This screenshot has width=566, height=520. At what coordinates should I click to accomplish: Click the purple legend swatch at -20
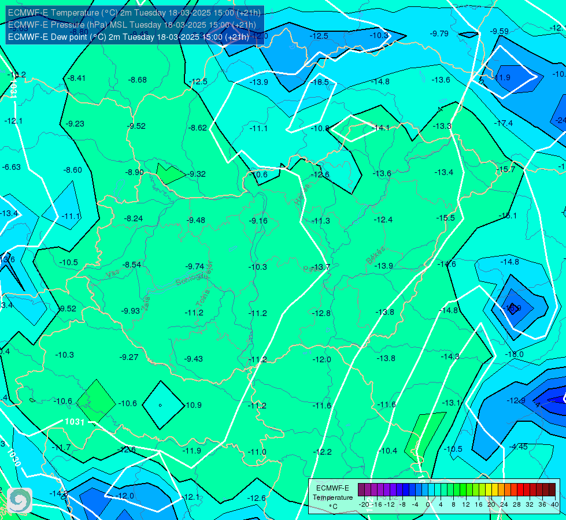(x=361, y=490)
